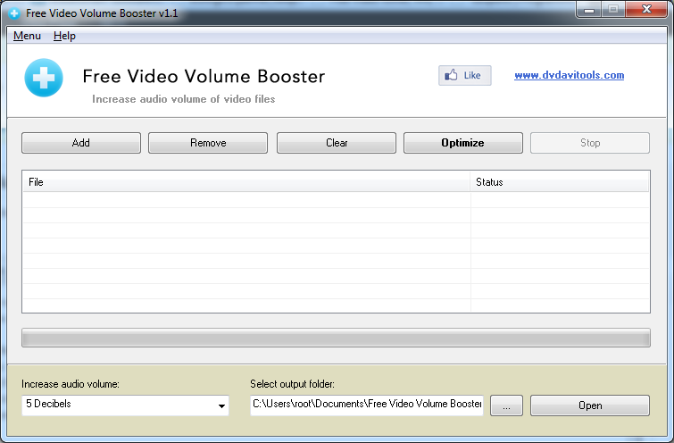This screenshot has width=674, height=443.
Task: Open the Menu menu
Action: (27, 36)
